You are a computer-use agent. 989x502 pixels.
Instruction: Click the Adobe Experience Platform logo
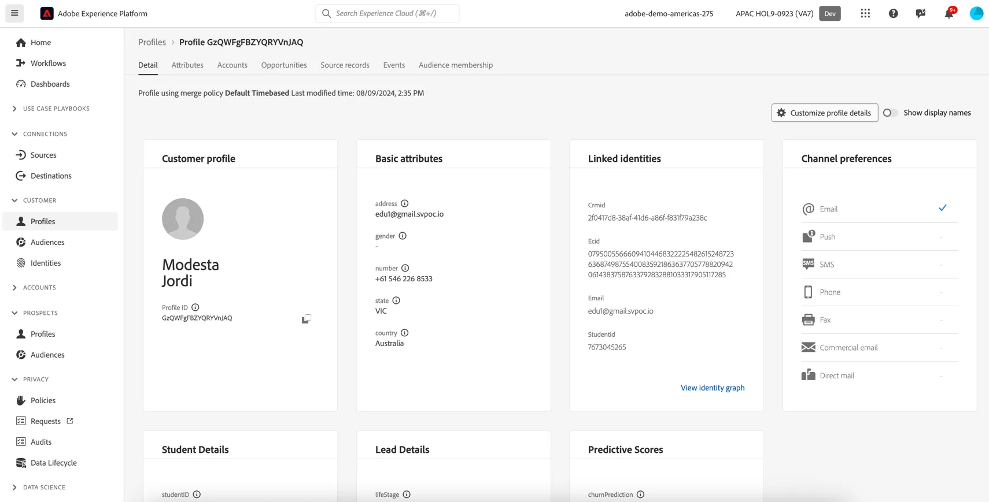[x=47, y=13]
